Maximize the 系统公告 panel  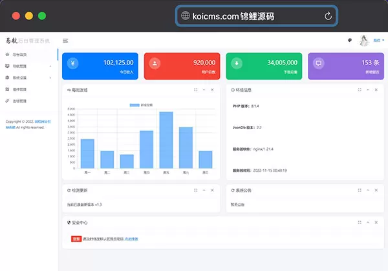point(360,190)
